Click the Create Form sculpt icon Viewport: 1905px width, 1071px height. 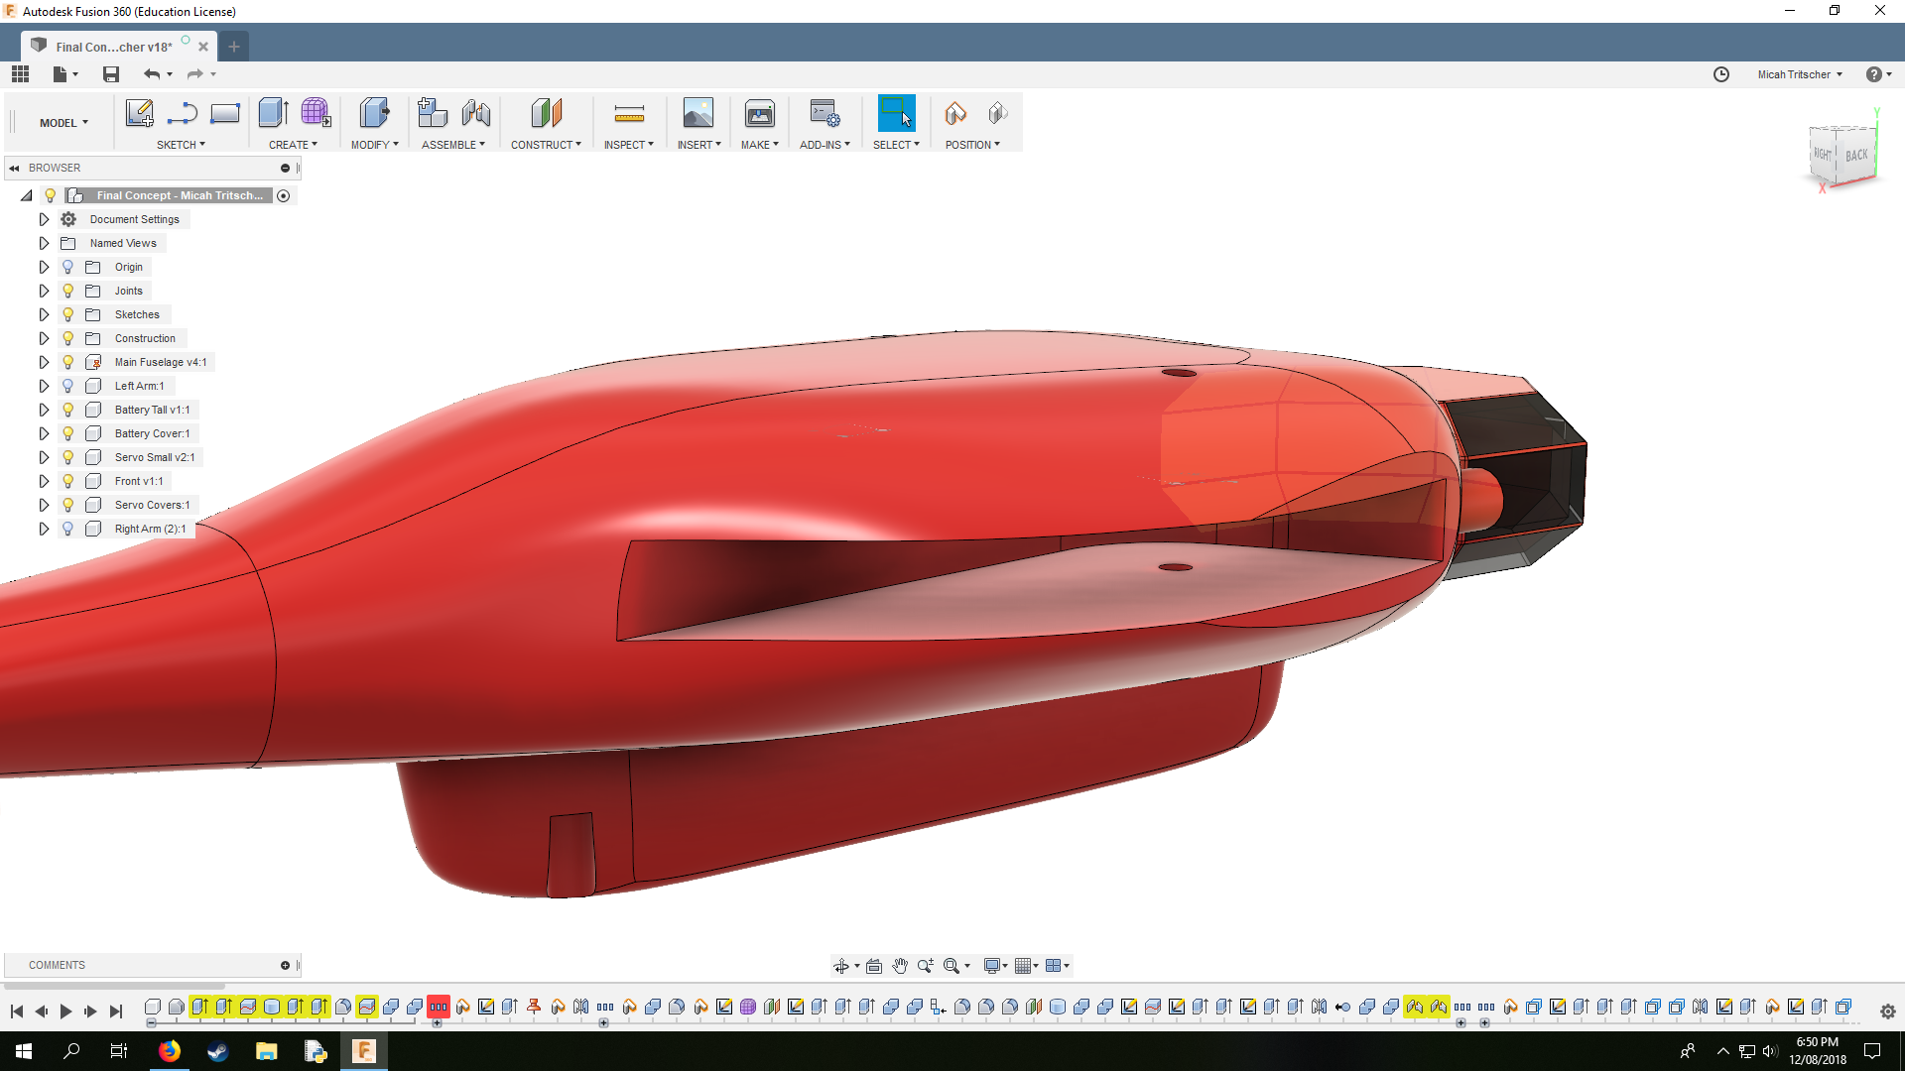tap(316, 114)
